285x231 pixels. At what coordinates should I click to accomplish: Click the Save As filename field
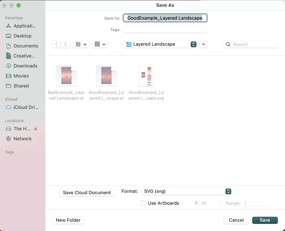165,18
